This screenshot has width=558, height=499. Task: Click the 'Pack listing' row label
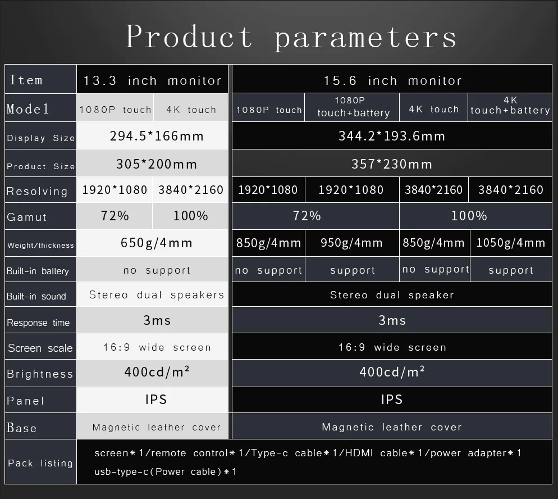pyautogui.click(x=40, y=463)
